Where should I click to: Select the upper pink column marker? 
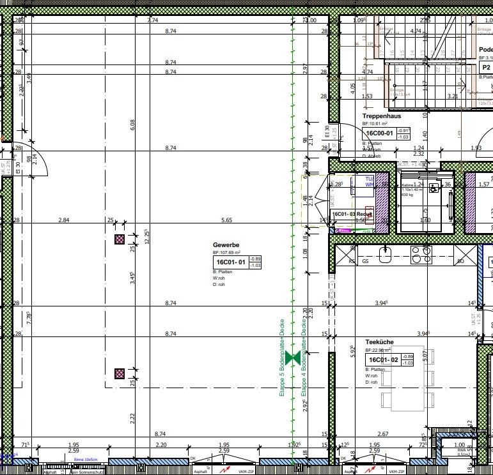tap(119, 239)
